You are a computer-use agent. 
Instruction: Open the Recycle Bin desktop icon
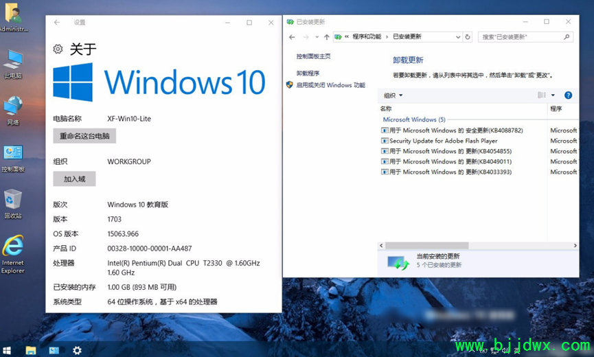pyautogui.click(x=13, y=204)
